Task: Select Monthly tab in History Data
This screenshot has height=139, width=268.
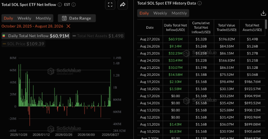Action: click(179, 13)
